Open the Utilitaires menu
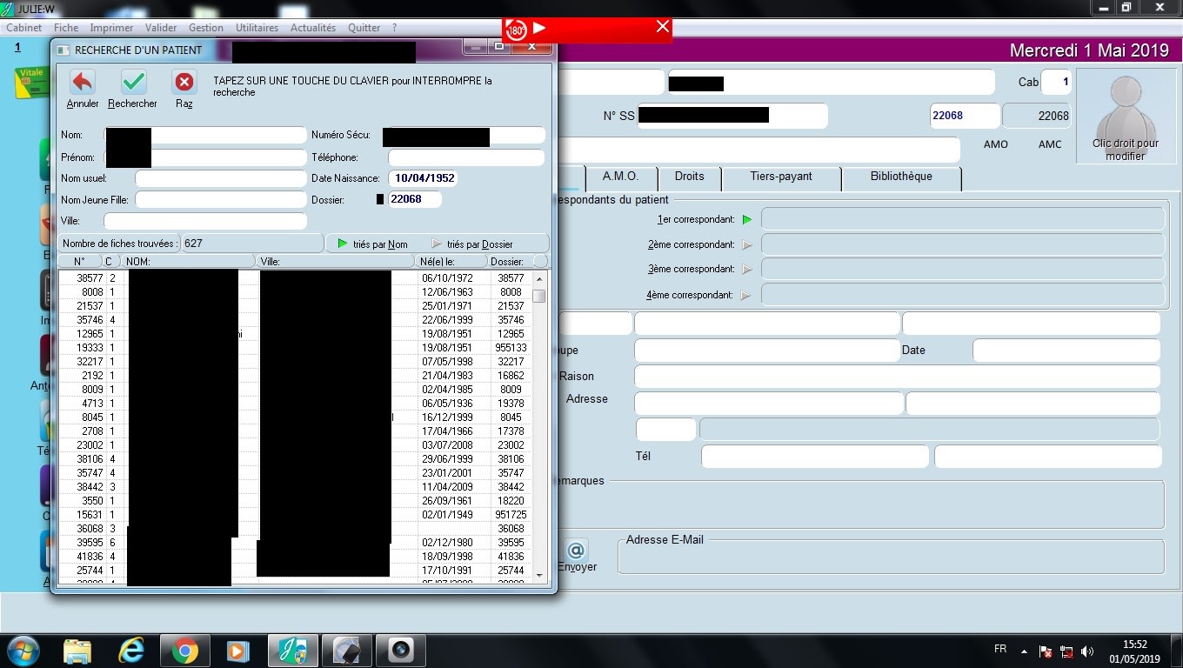The width and height of the screenshot is (1183, 668). coord(257,28)
